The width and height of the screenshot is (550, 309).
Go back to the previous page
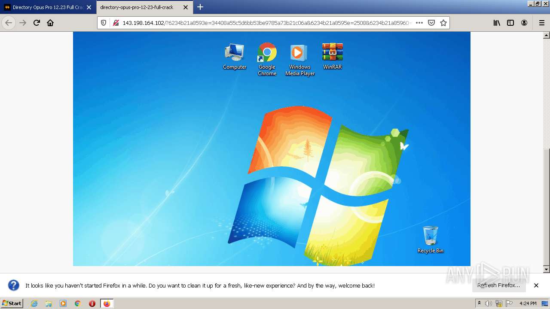9,23
